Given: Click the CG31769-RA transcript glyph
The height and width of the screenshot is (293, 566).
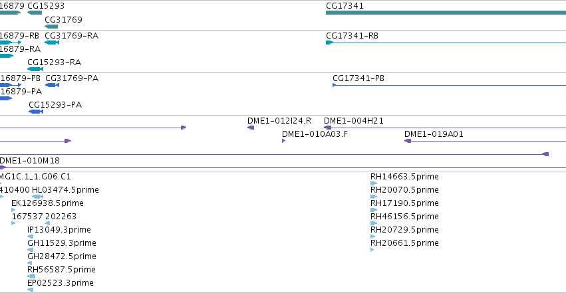Looking at the screenshot, I should (x=52, y=43).
